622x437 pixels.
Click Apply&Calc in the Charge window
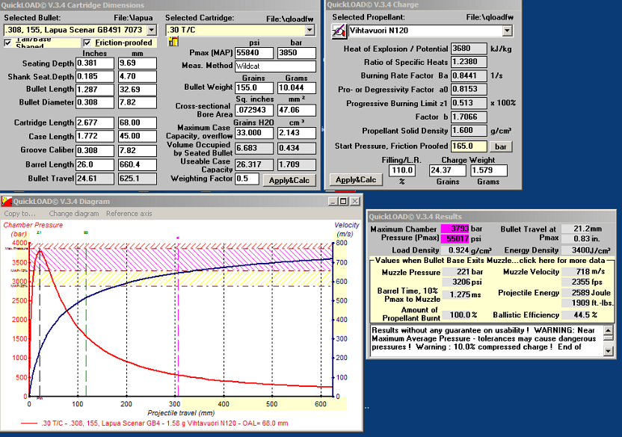pos(356,179)
